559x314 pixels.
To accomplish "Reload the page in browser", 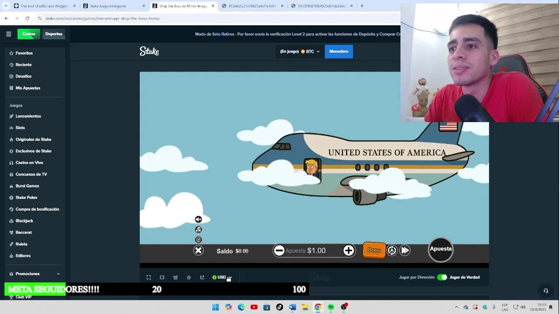I will tap(27, 18).
